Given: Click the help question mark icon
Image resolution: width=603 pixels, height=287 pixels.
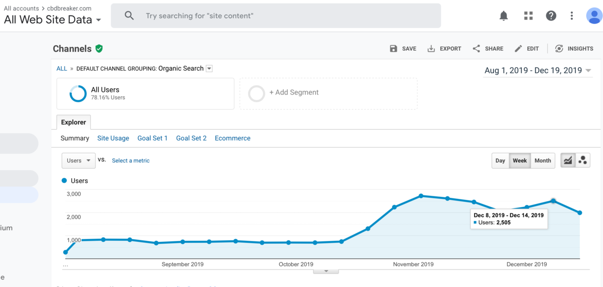Looking at the screenshot, I should [x=551, y=16].
